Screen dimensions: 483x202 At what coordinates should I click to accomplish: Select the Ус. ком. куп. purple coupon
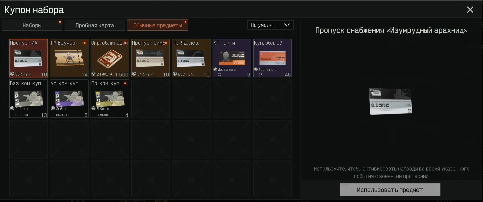(x=69, y=99)
